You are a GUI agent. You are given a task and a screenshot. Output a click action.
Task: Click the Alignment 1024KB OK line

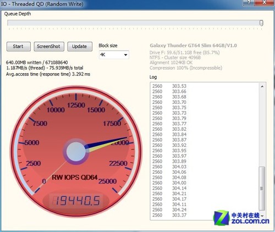pos(171,63)
